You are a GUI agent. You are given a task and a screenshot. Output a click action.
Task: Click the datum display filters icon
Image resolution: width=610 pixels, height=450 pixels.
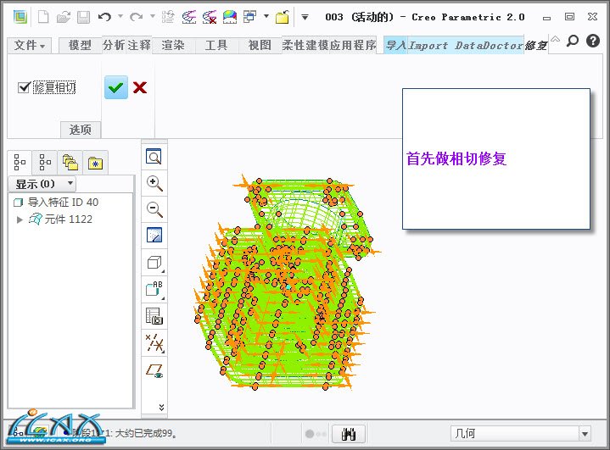click(x=154, y=343)
